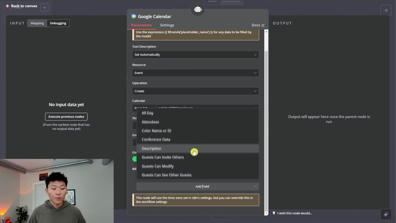Click Execute previous nodes button

coord(66,117)
